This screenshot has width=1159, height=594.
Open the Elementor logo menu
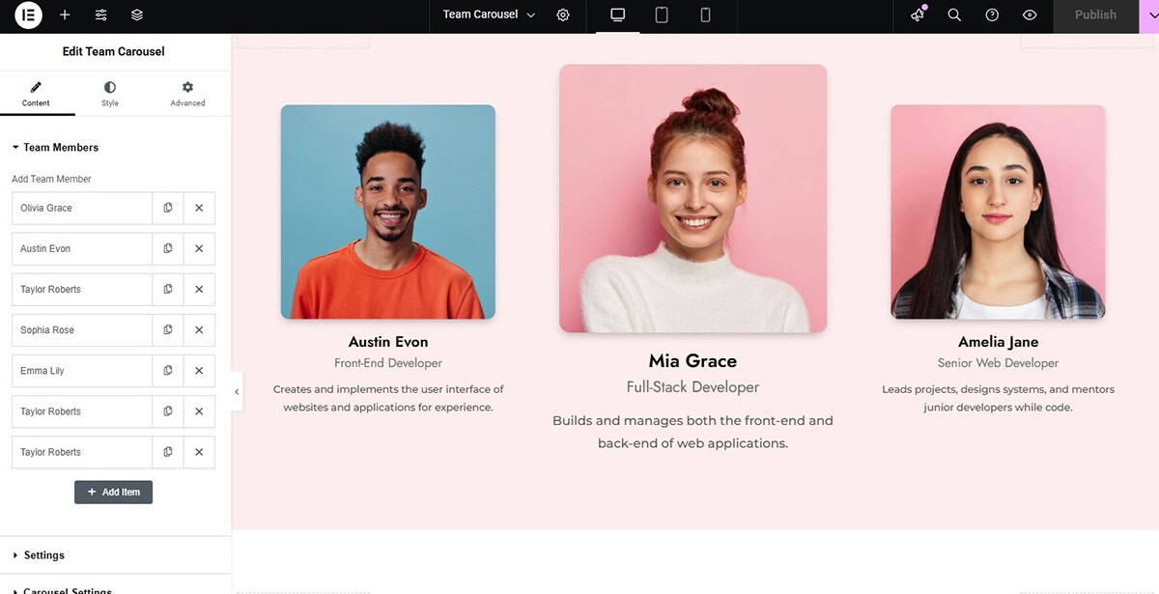click(29, 14)
